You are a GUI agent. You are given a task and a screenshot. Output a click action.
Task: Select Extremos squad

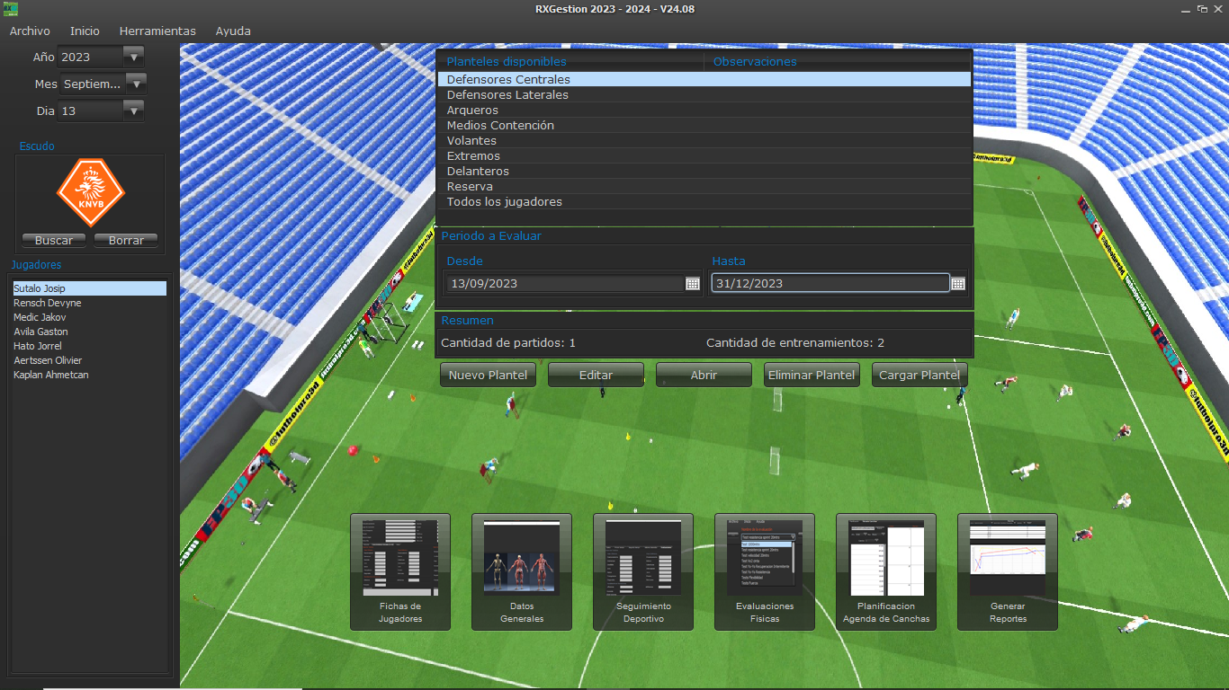704,156
